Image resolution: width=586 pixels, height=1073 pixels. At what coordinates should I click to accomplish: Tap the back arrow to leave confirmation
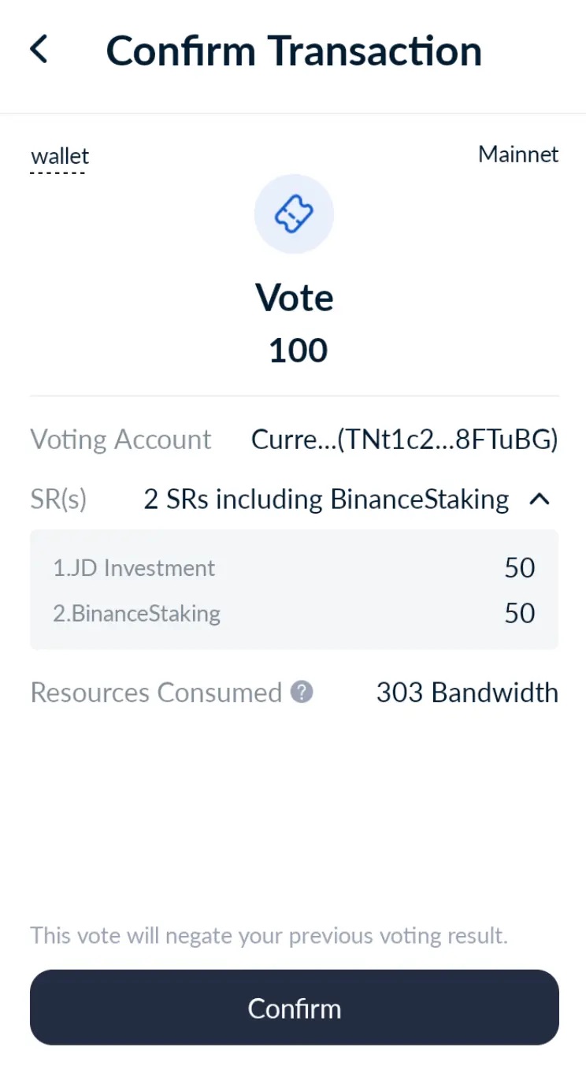[39, 49]
